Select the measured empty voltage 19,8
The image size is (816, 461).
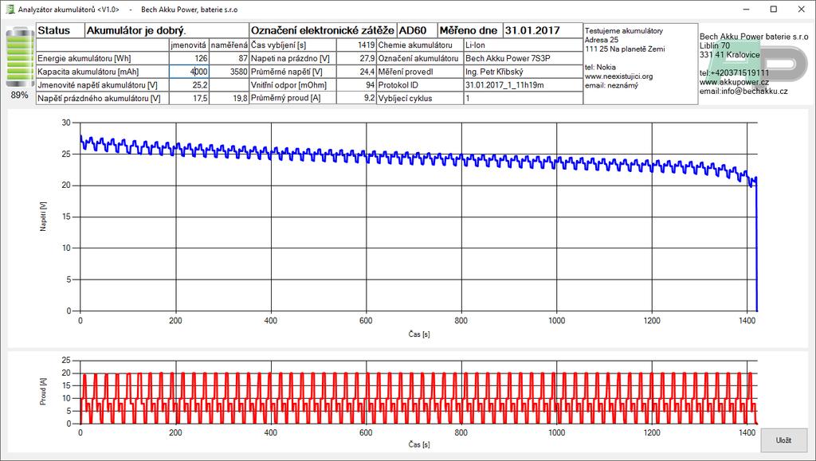tap(229, 98)
